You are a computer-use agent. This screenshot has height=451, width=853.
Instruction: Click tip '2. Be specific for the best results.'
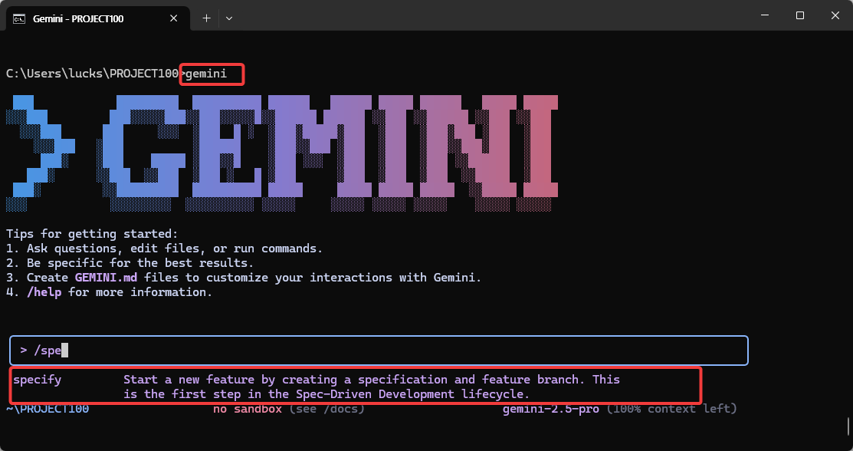pos(130,262)
